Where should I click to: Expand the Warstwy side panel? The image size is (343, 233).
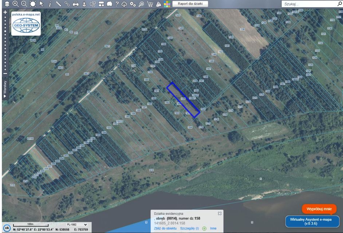[x=5, y=90]
